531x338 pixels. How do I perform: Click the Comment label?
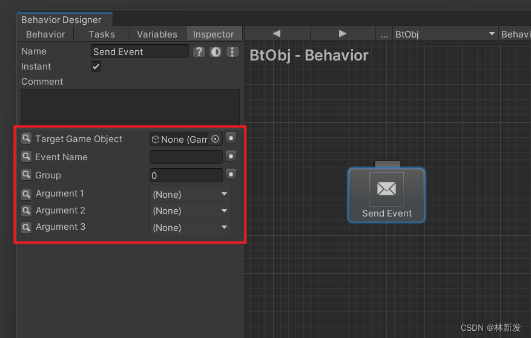[42, 82]
